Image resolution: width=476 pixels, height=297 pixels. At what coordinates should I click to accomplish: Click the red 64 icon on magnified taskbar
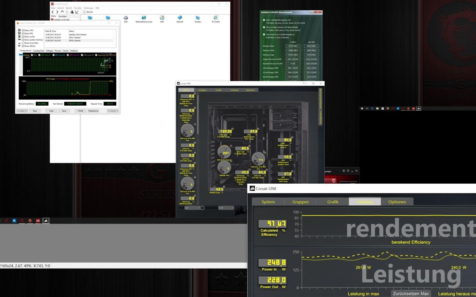pos(38,221)
